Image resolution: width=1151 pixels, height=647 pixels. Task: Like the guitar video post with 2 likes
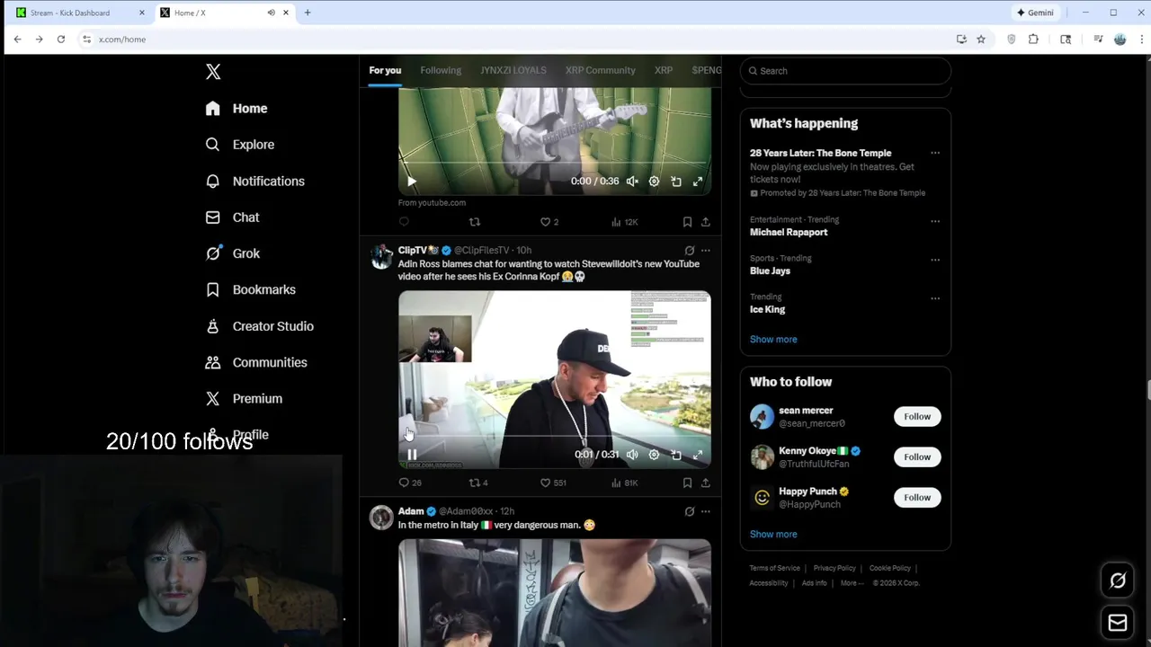click(549, 222)
